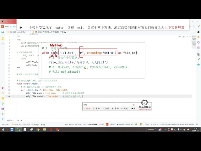Click the lock icon at status bar end
The height and width of the screenshot is (151, 201).
pyautogui.click(x=197, y=124)
